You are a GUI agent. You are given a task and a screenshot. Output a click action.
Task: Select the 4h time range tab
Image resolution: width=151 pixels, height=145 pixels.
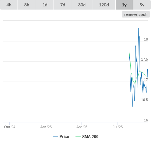click(9, 5)
